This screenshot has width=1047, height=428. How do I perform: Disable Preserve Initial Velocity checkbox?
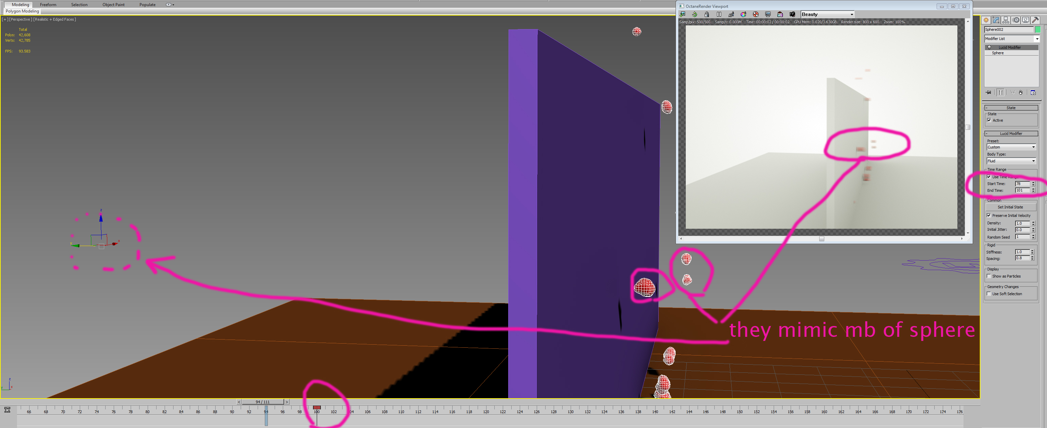tap(989, 216)
